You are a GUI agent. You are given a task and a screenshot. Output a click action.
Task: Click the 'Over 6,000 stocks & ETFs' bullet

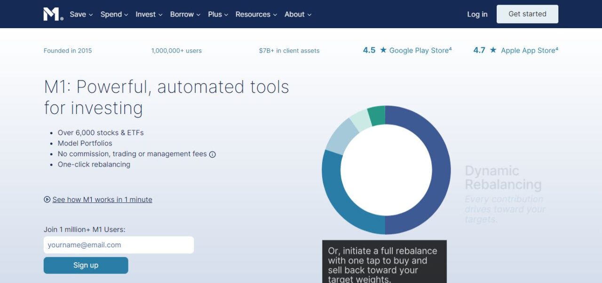[x=101, y=133]
